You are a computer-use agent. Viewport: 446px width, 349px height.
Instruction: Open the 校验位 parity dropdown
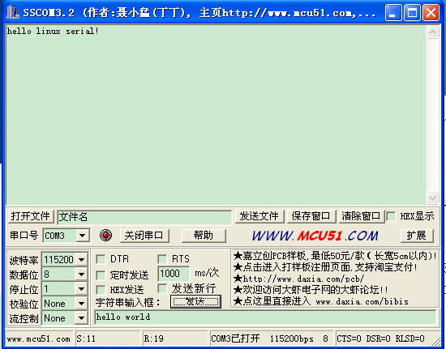point(81,304)
